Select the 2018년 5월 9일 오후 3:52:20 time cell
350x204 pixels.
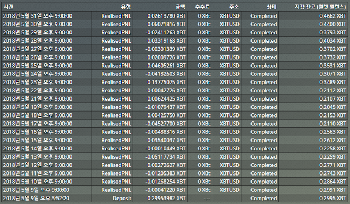pyautogui.click(x=36, y=198)
